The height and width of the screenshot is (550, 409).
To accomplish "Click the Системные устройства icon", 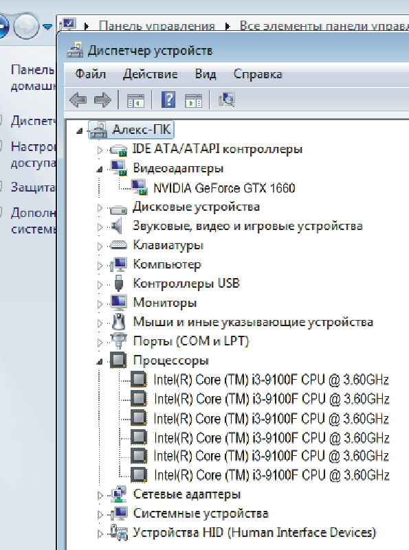I will pos(118,514).
